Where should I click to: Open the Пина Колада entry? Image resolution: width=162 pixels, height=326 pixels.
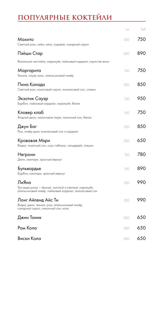coord(31,85)
